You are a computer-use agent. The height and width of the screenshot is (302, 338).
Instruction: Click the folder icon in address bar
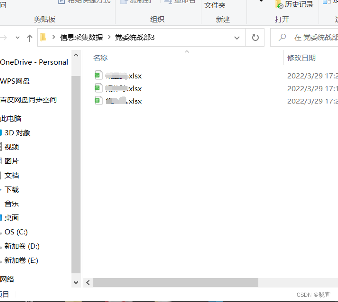(x=43, y=37)
